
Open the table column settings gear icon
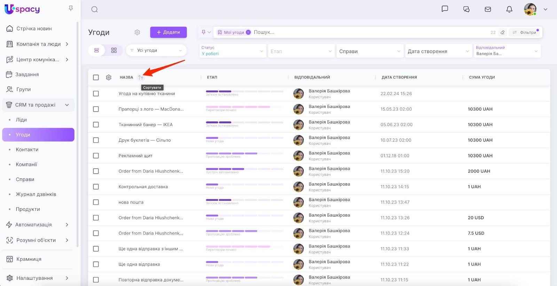[109, 77]
